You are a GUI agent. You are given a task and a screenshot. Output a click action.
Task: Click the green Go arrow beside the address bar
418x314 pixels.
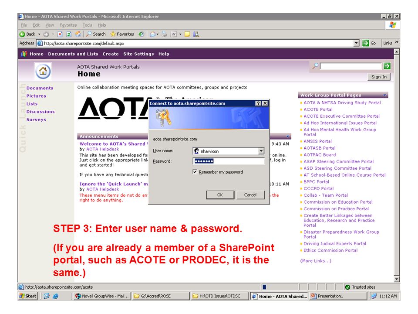[x=366, y=43]
